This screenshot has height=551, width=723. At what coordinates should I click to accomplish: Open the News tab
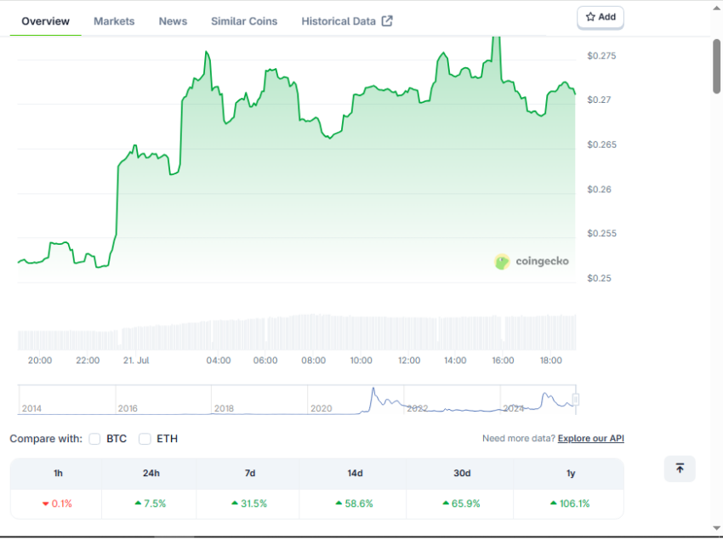(173, 21)
